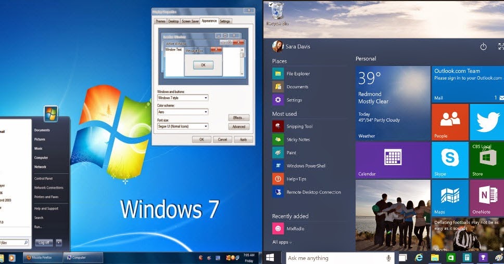
Task: Open Task View on the Windows 10 taskbar
Action: click(x=403, y=258)
